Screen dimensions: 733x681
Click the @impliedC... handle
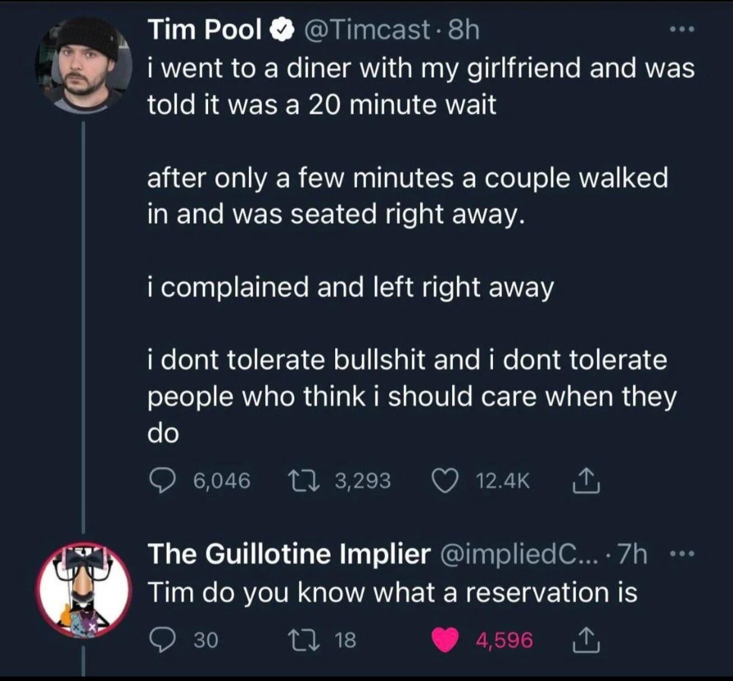tap(513, 554)
